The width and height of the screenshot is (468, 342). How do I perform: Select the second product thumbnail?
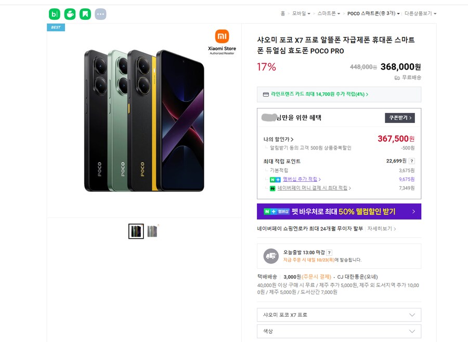(x=151, y=231)
